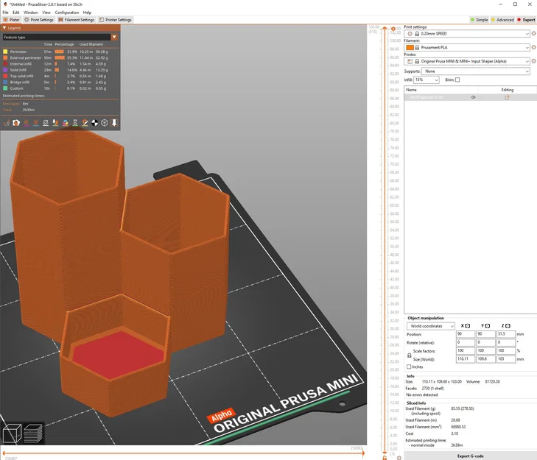Open Prusament PLA filament dropdown
537x460 pixels.
point(467,47)
